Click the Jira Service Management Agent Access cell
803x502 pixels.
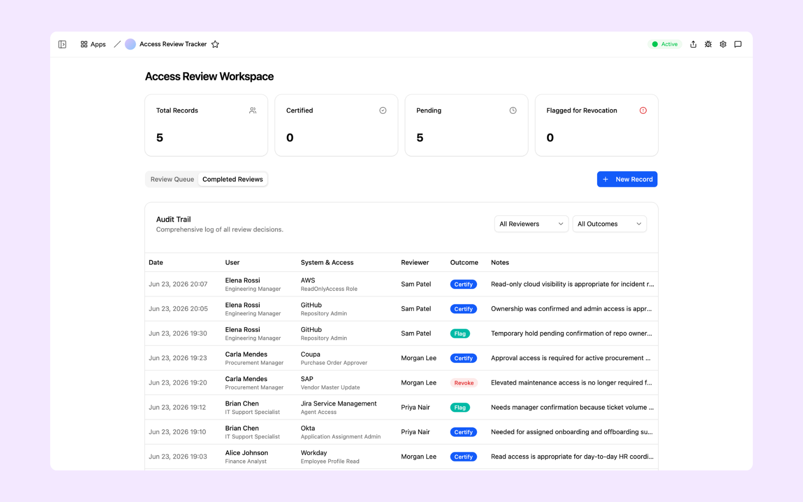339,408
